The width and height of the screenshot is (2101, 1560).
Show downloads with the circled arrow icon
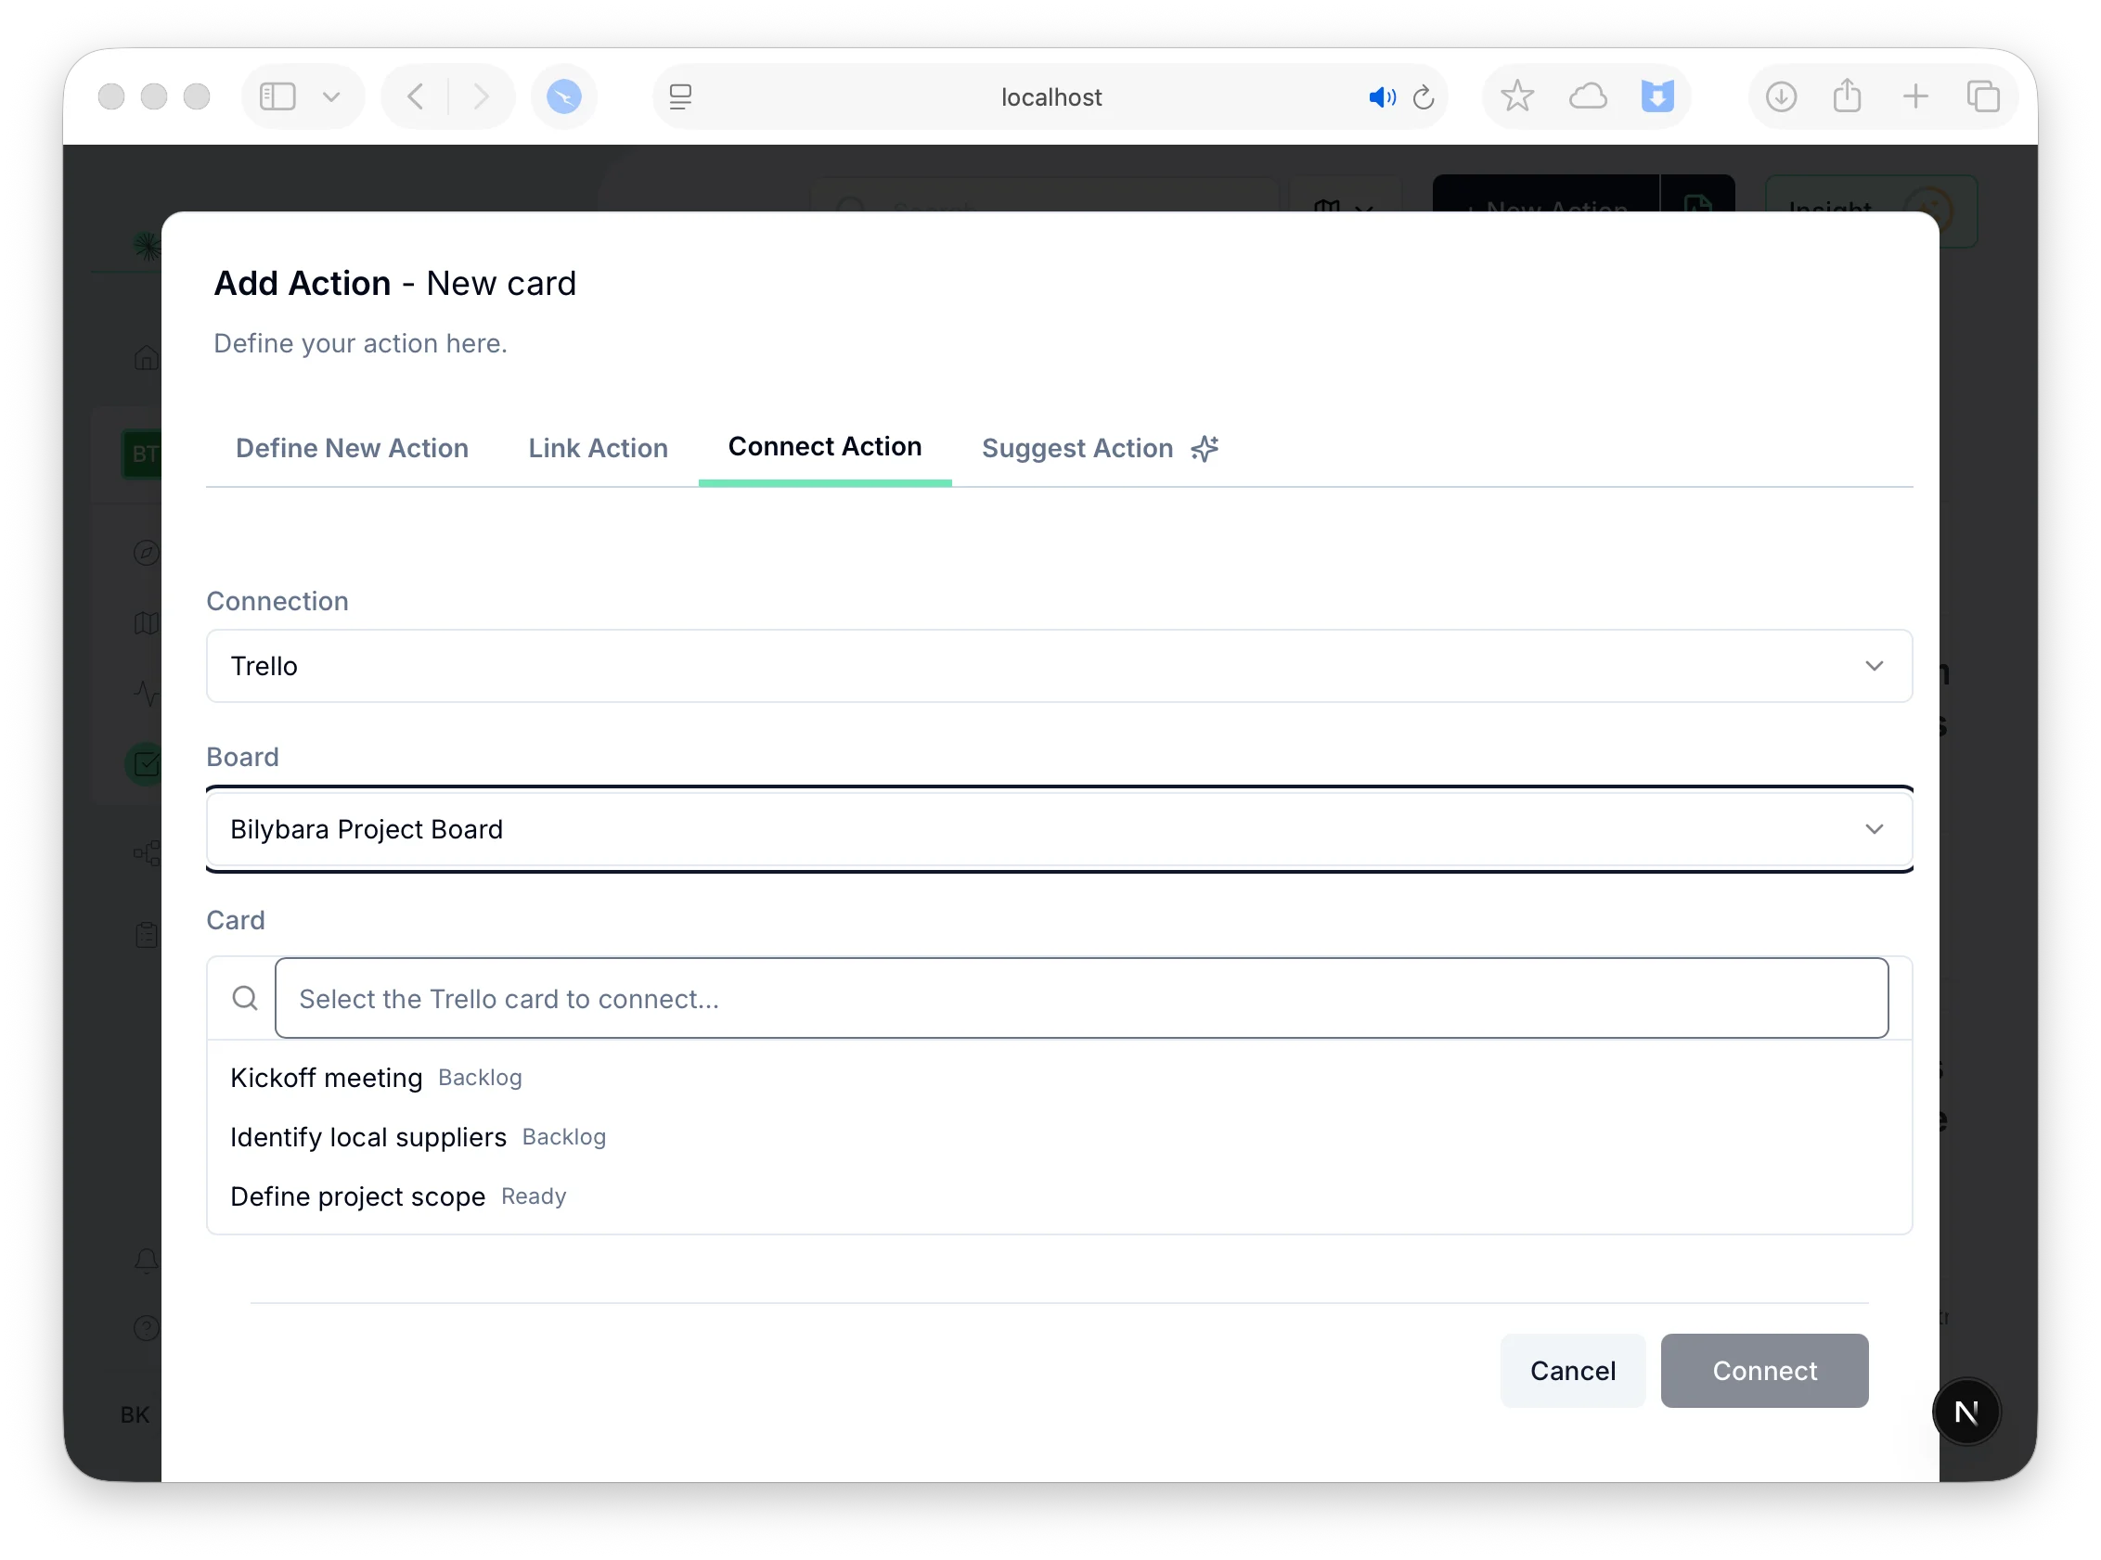pyautogui.click(x=1781, y=96)
